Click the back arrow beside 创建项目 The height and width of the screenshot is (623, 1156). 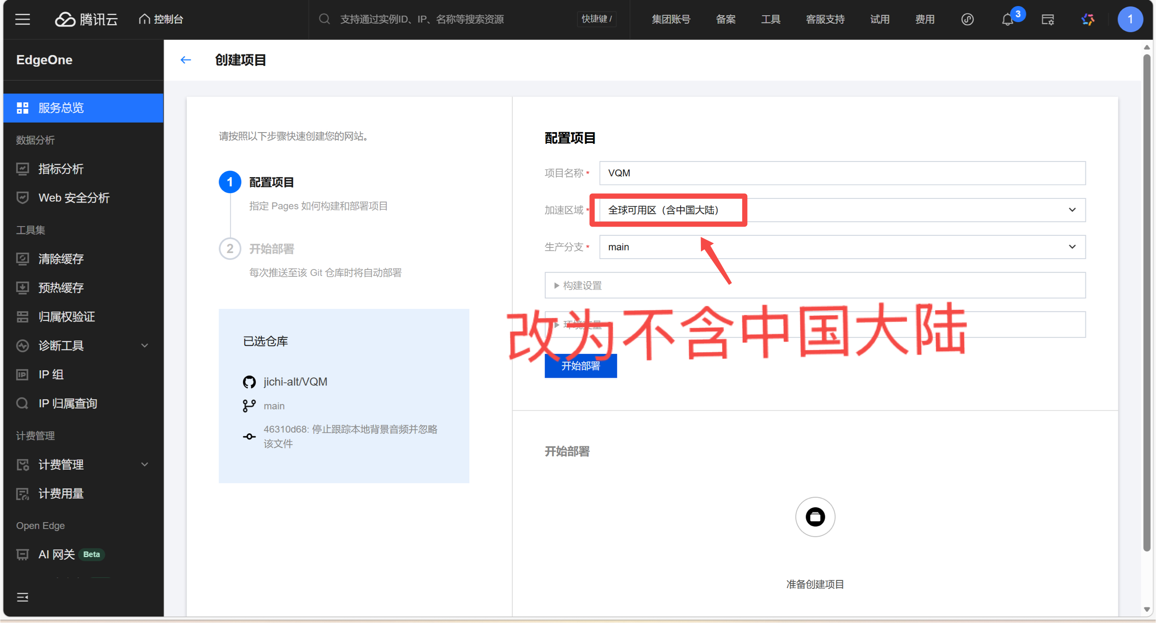[x=185, y=60]
